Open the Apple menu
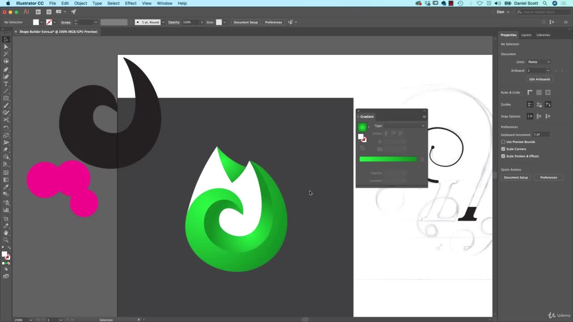Screen dimensions: 573x322 (8, 3)
